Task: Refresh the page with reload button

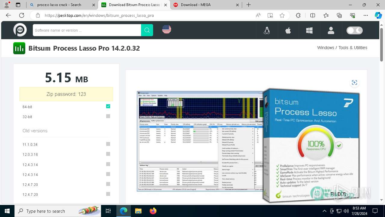Action: pos(22,15)
